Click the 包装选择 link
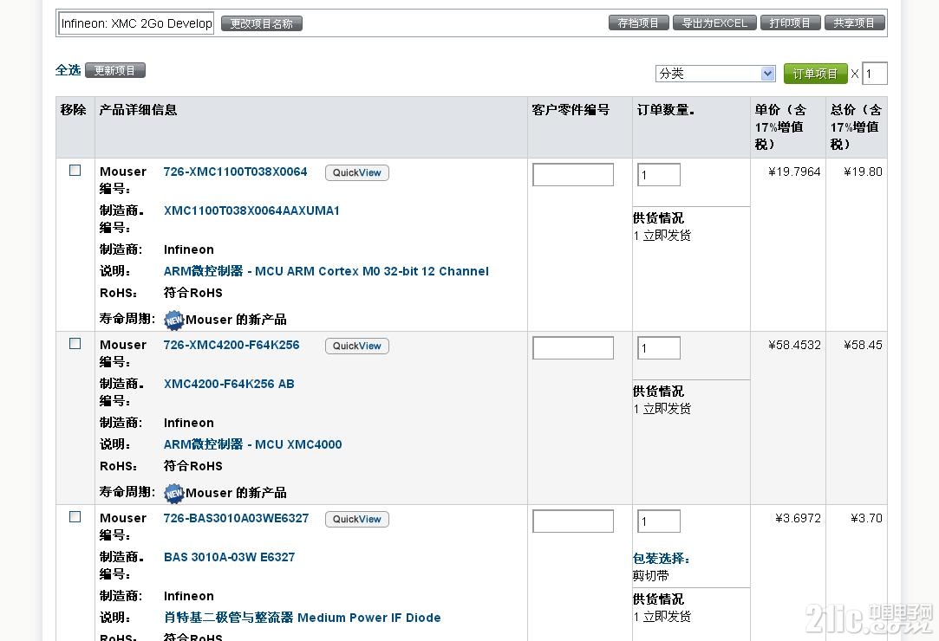 [662, 559]
